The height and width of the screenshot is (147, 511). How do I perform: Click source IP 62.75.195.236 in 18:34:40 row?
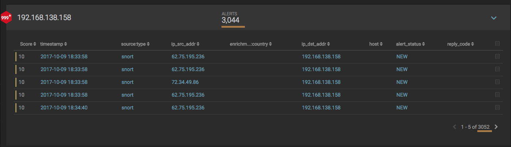pos(188,108)
